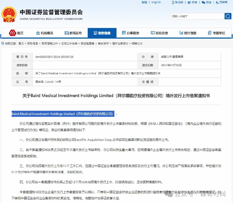The width and height of the screenshot is (233, 203).
Task: Switch to traditional Chinese 繁體 link
Action: [x=144, y=2]
